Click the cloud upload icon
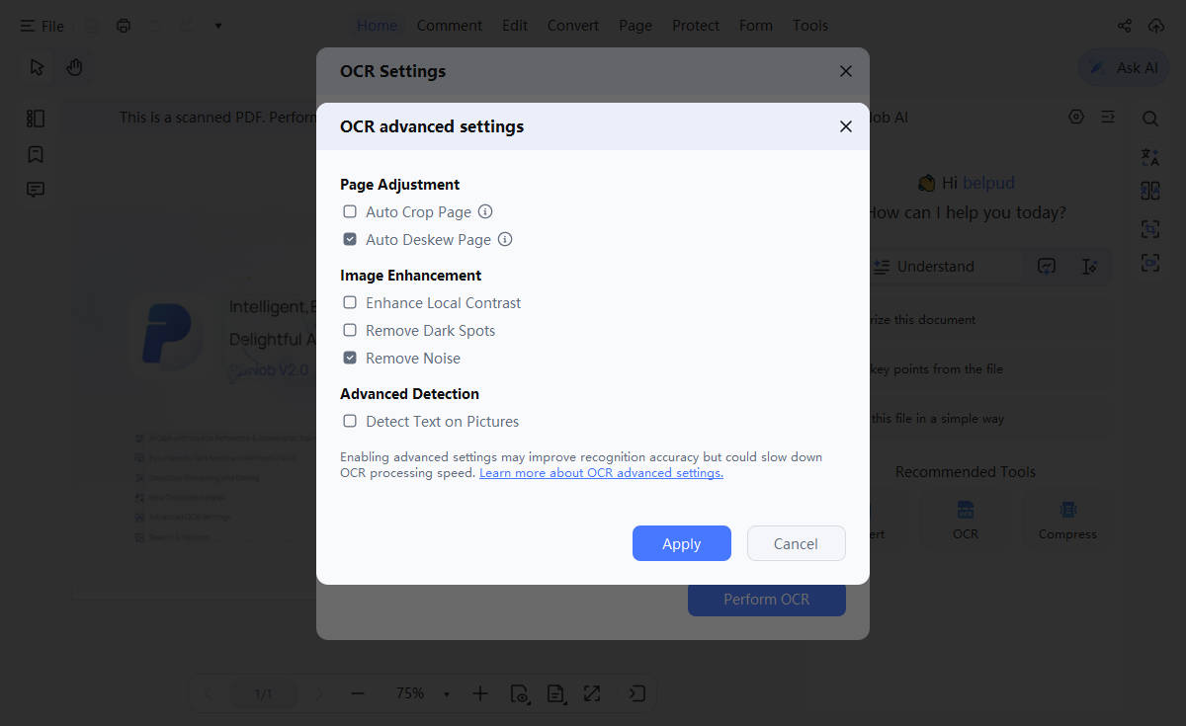This screenshot has width=1186, height=726. pos(1155,26)
